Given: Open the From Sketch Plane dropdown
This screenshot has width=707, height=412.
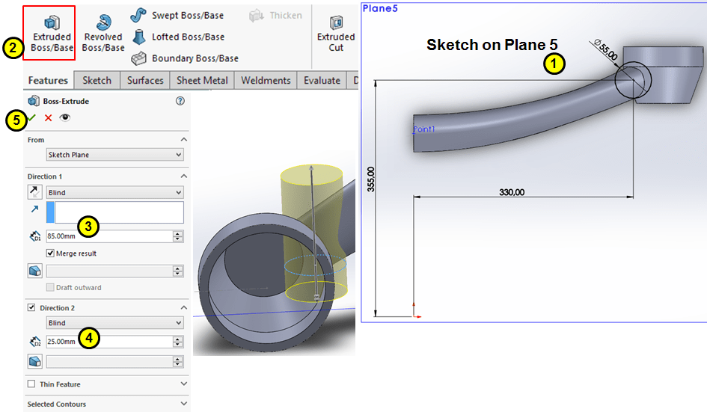Looking at the screenshot, I should (x=114, y=155).
